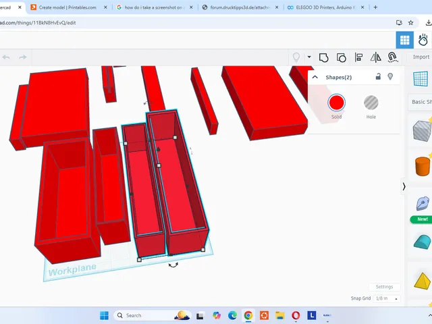Select the Workplane tool icon
The image size is (432, 324).
tap(421, 78)
